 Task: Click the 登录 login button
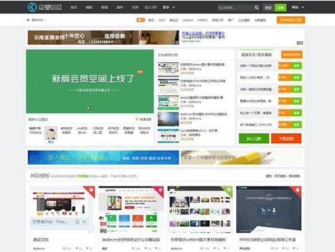[268, 7]
